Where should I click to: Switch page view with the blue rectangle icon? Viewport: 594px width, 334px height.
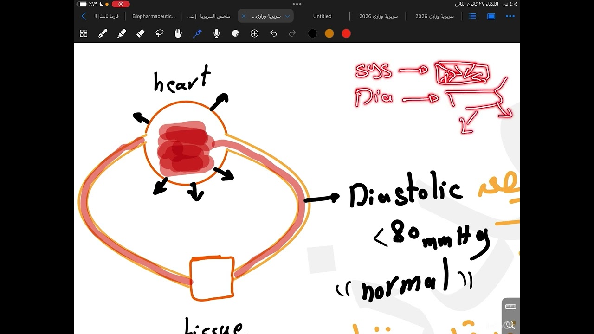pyautogui.click(x=491, y=16)
